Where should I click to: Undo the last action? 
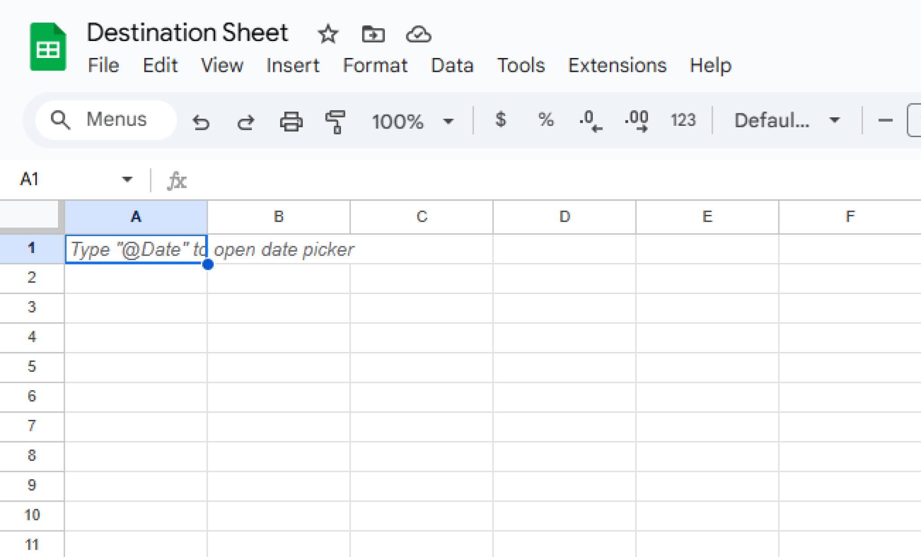[x=201, y=121]
